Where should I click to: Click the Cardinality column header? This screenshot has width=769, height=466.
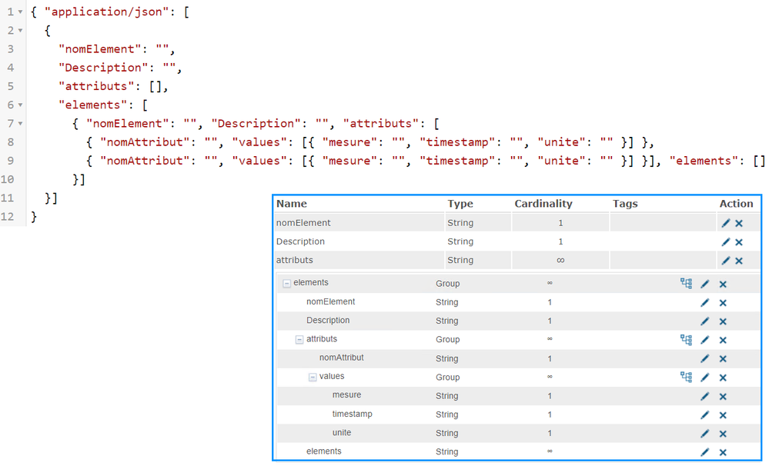(x=543, y=204)
